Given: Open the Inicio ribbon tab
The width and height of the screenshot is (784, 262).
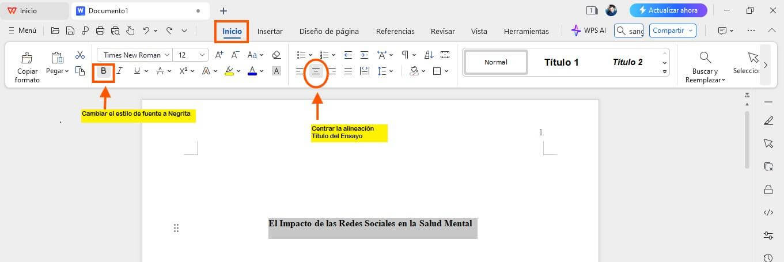Looking at the screenshot, I should (x=232, y=31).
